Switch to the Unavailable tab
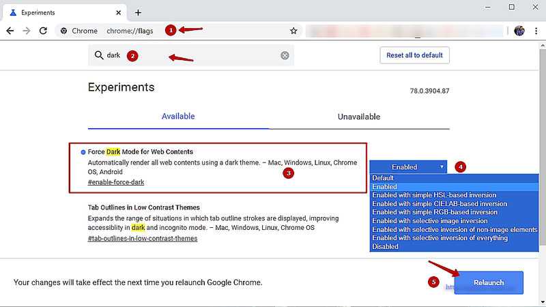The width and height of the screenshot is (546, 307). (x=359, y=117)
